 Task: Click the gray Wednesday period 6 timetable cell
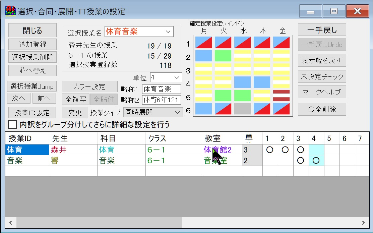(242, 109)
